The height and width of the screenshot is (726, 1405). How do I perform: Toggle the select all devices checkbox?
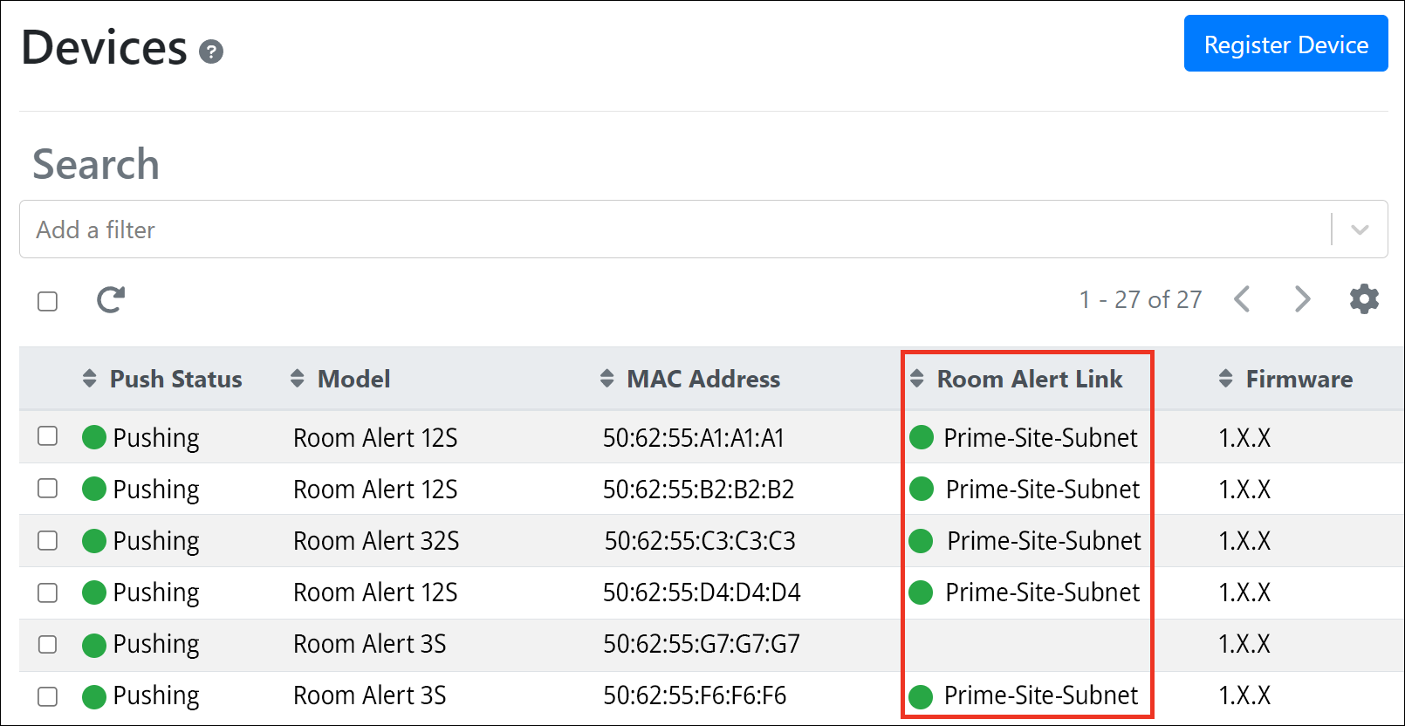tap(48, 301)
